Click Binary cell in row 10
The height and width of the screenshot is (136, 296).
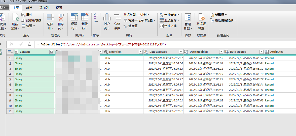point(34,106)
